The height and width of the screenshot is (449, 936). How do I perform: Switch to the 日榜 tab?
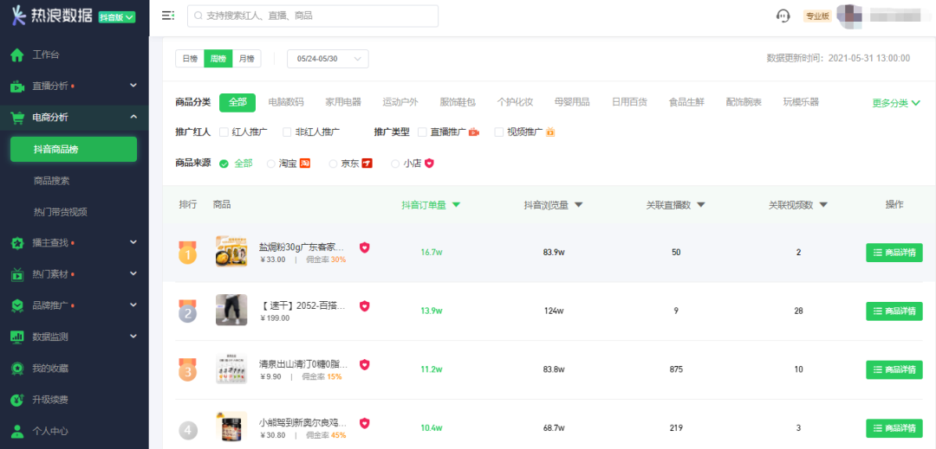pyautogui.click(x=190, y=58)
